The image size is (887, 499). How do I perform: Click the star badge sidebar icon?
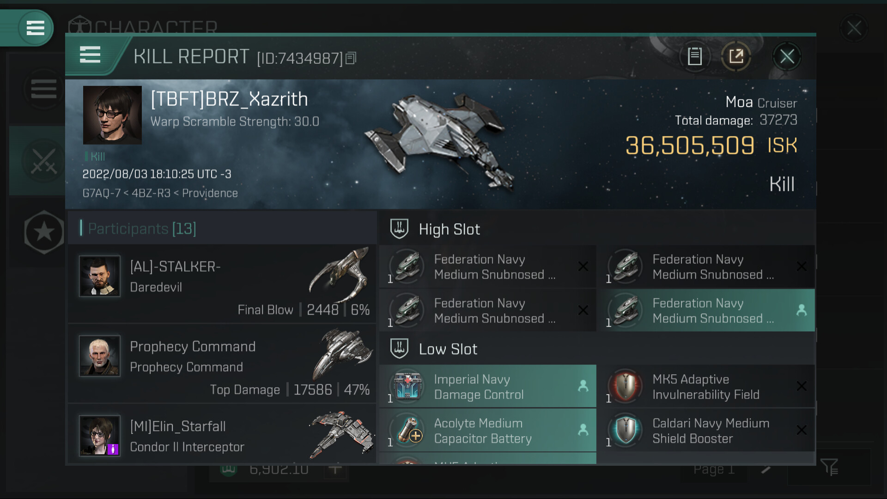(x=44, y=232)
